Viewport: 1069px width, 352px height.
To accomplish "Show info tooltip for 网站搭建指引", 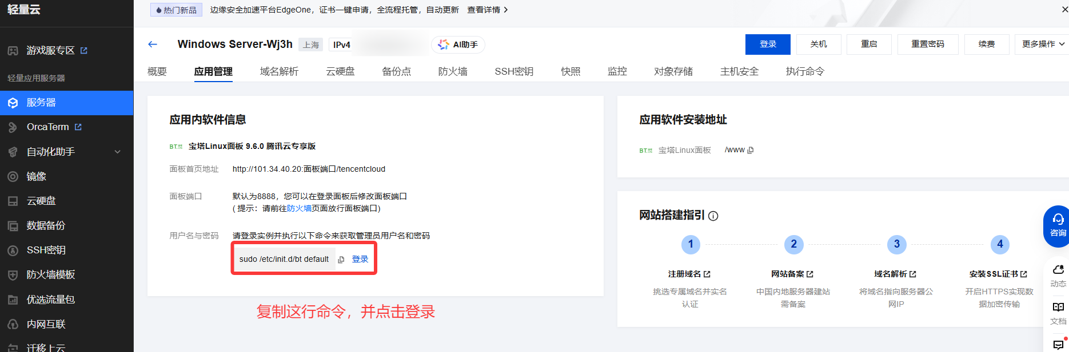I will click(x=713, y=216).
